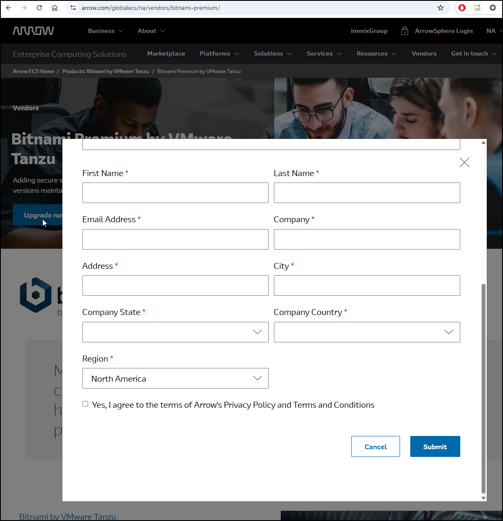Open the colorful square extension icon
Viewport: 503px width, 521px height.
coord(477,8)
